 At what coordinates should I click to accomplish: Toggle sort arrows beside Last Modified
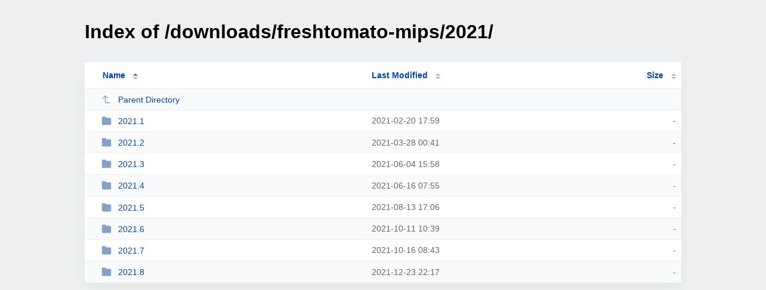click(x=438, y=76)
